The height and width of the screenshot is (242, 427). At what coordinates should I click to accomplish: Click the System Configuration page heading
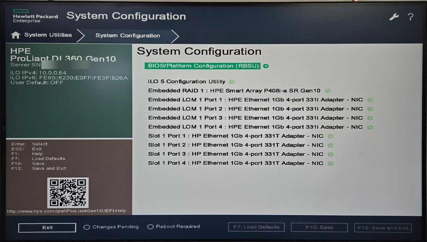tap(199, 52)
